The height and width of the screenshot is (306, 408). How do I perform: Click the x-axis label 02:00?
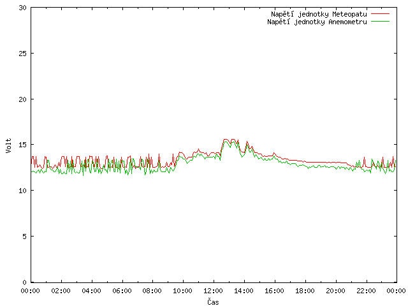coord(61,291)
